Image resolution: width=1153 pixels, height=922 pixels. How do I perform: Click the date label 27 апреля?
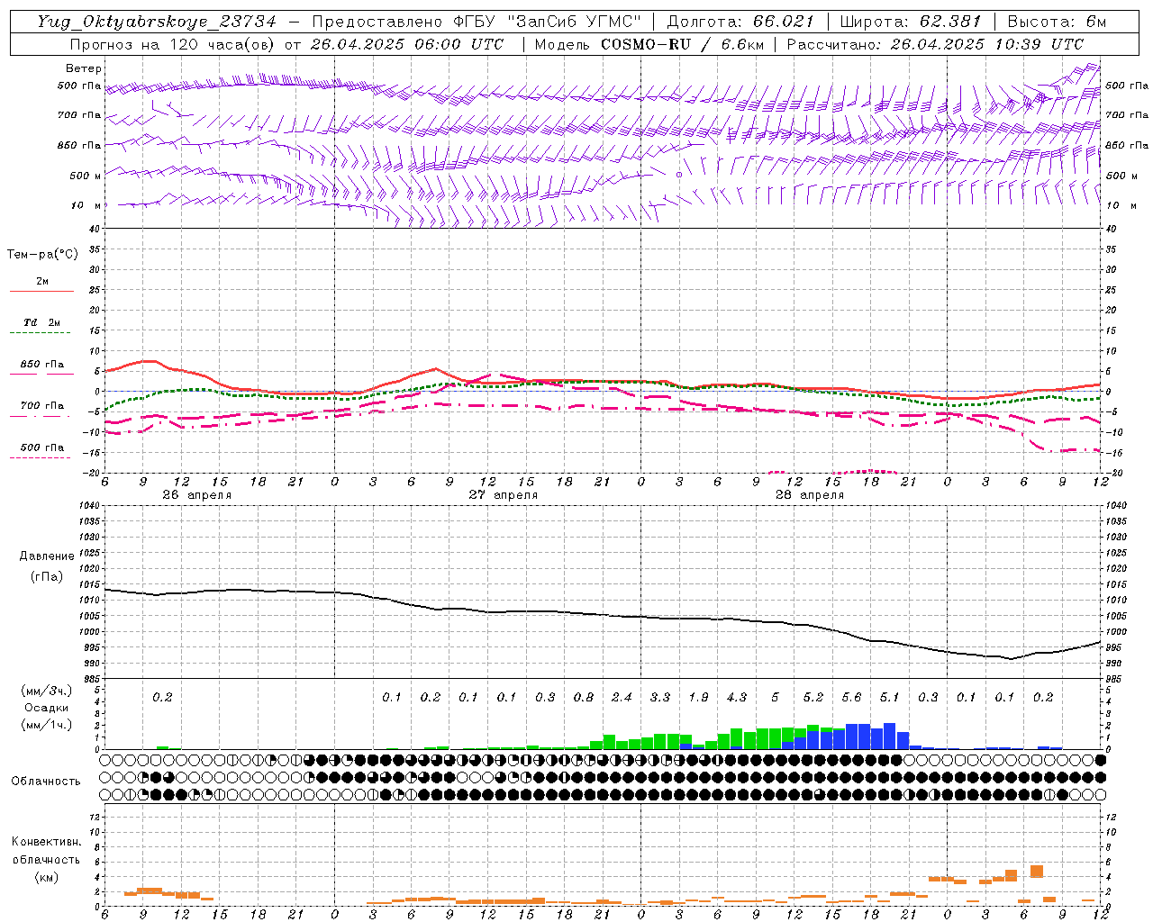503,495
